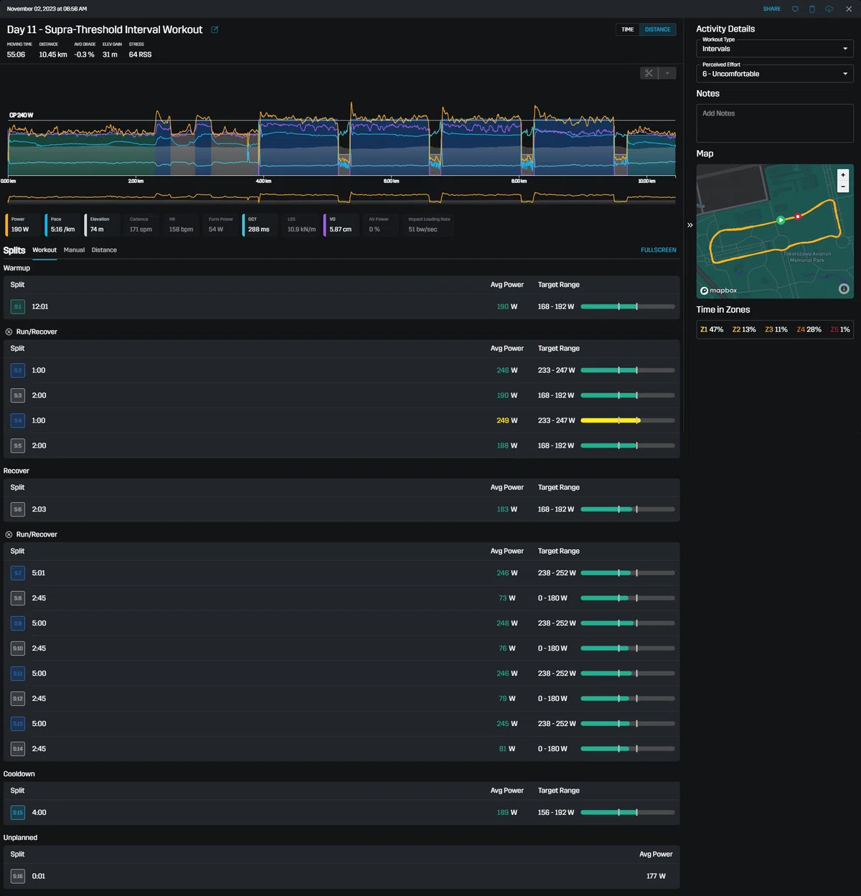The image size is (861, 896).
Task: Switch chart axis to DISTANCE
Action: point(657,29)
